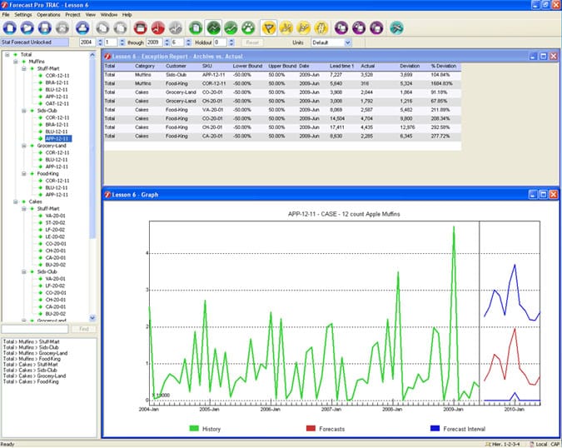The height and width of the screenshot is (448, 562).
Task: Click the blue Forecast Interval legend swatch
Action: coord(435,429)
